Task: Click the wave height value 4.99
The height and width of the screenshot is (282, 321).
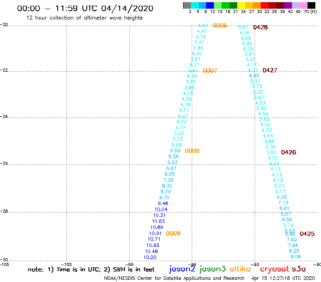Action: pyautogui.click(x=247, y=44)
